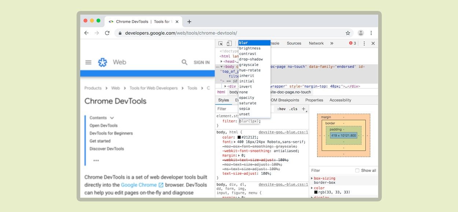Screen dimensions: 458x212
Task: Click the rgb(33, 33, 33) color swatch
Action: [x=316, y=192]
